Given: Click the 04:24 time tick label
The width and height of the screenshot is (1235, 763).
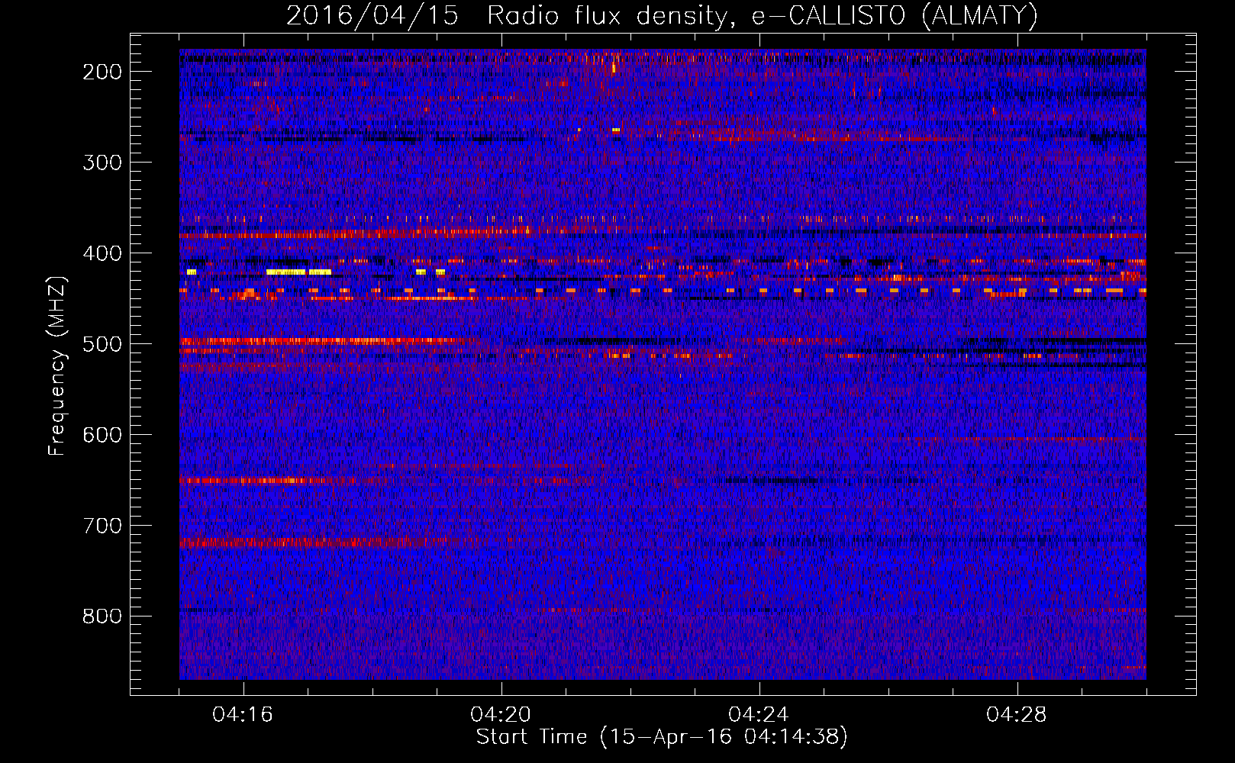Looking at the screenshot, I should (759, 715).
